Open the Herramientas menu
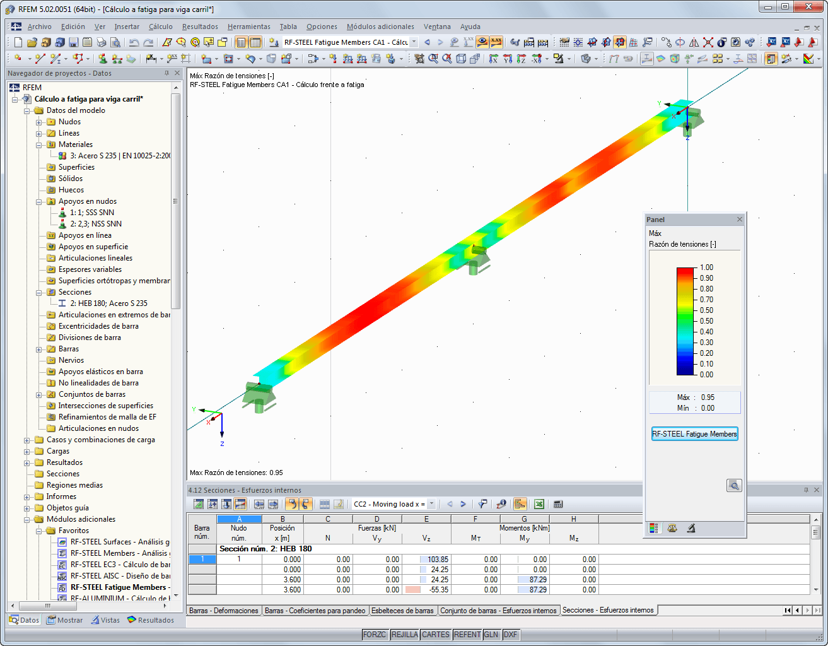The height and width of the screenshot is (646, 828). (x=249, y=26)
